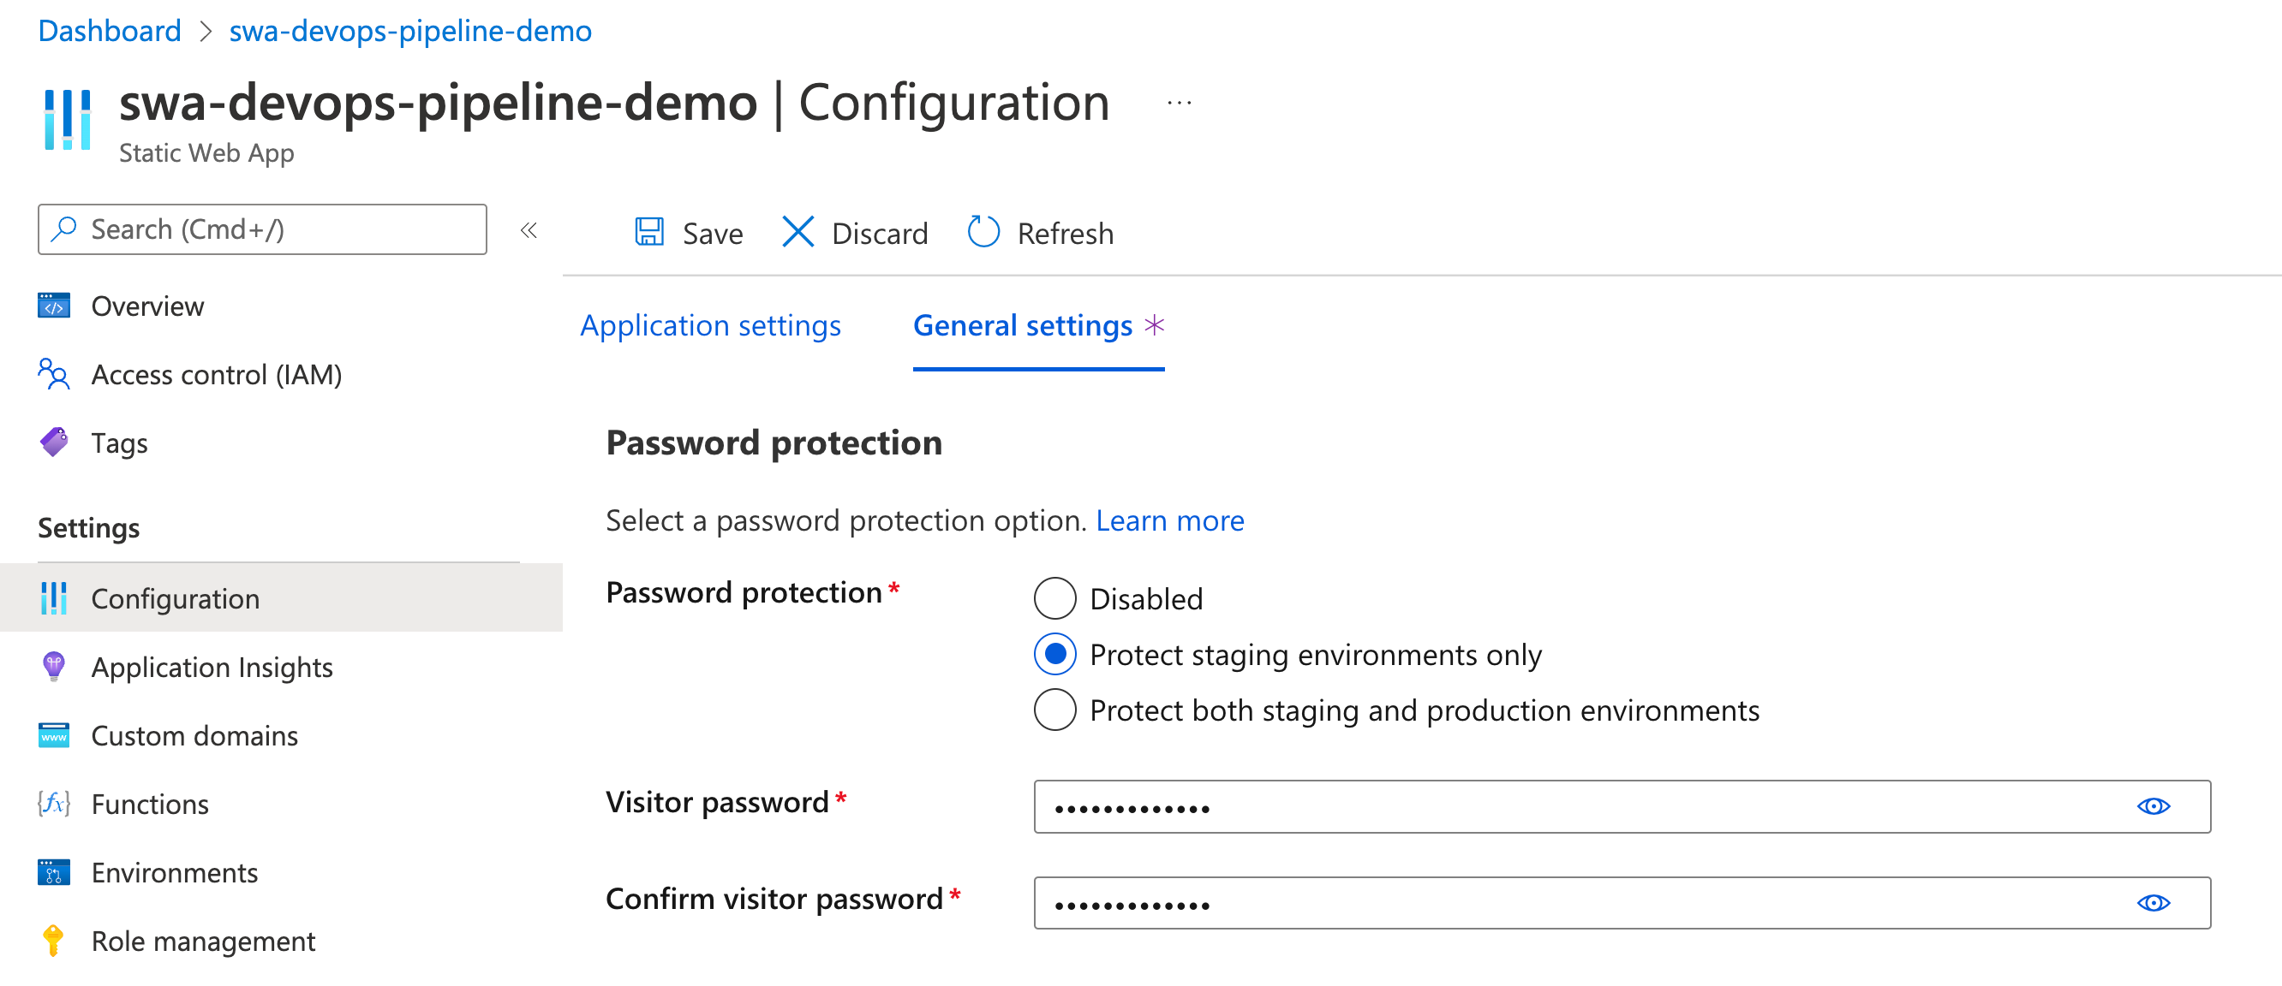The image size is (2282, 986).
Task: Reveal the Visitor password with eye icon
Action: click(2153, 806)
